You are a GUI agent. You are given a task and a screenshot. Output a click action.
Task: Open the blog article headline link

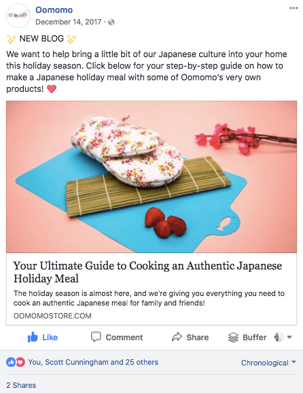(147, 272)
